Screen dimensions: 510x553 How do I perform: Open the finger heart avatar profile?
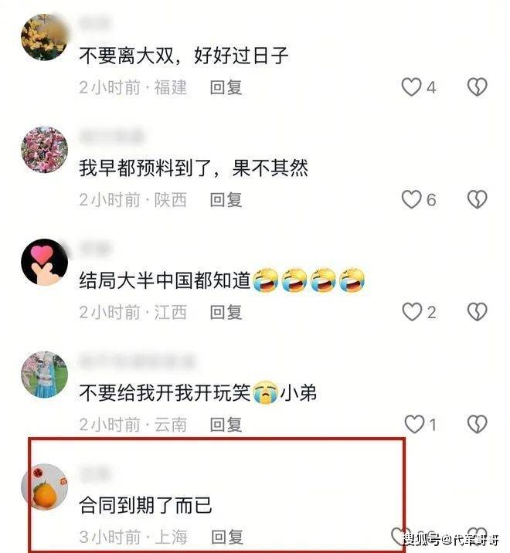tap(44, 262)
